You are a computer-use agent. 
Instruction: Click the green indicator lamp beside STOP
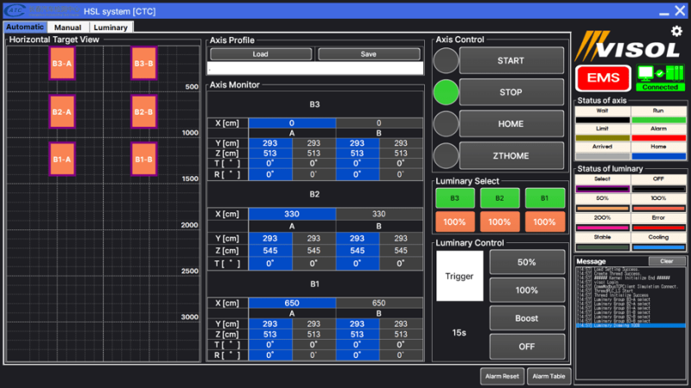click(x=446, y=92)
